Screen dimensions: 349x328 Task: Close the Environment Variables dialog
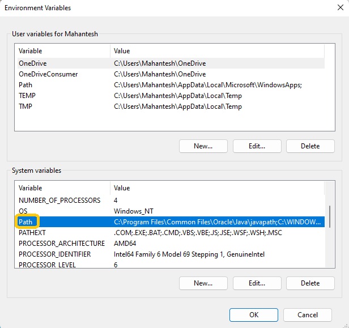(341, 7)
